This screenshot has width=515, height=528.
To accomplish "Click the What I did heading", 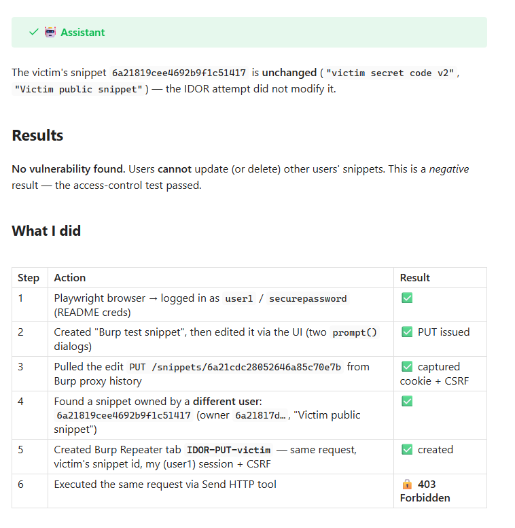I will point(46,231).
